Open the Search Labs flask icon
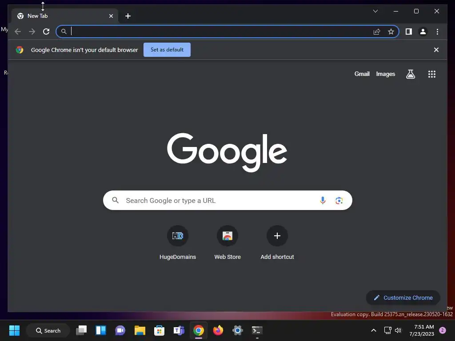Screen dimensions: 455x341 point(410,74)
